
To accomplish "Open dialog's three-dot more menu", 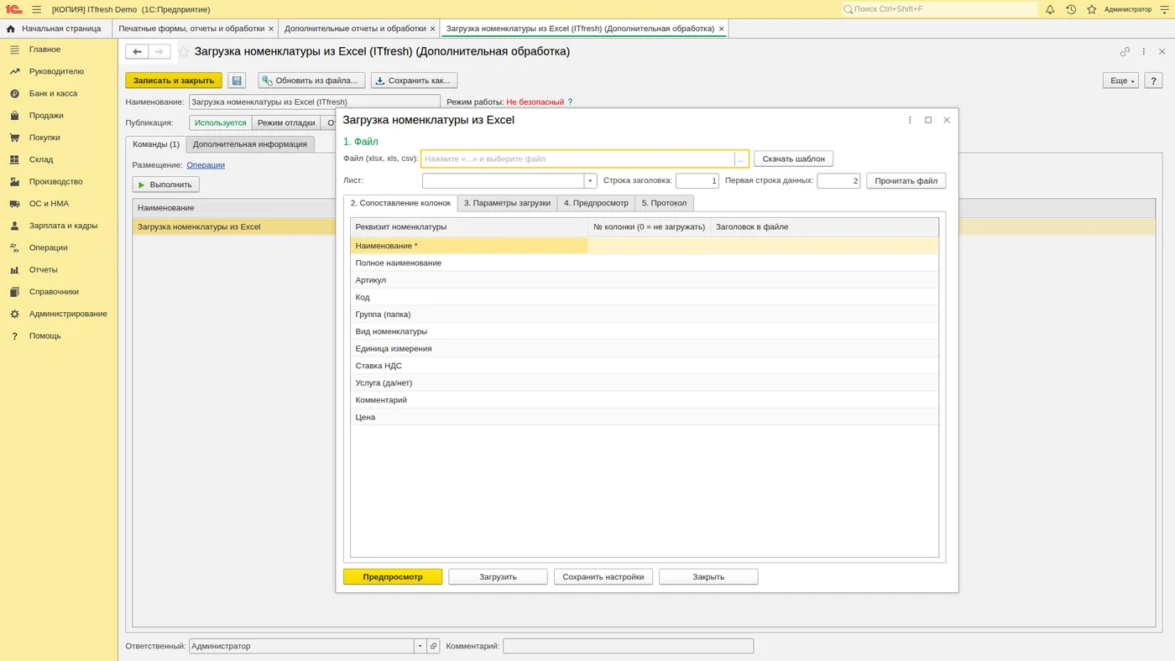I will coord(910,120).
